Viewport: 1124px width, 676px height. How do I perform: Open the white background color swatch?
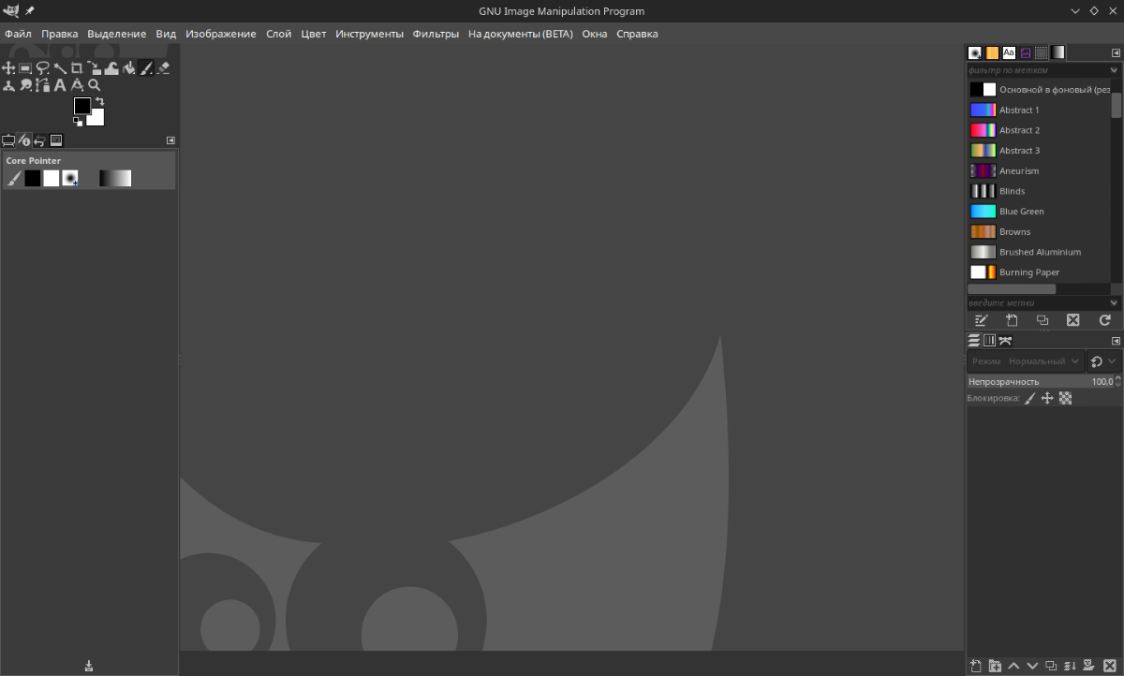click(x=97, y=119)
